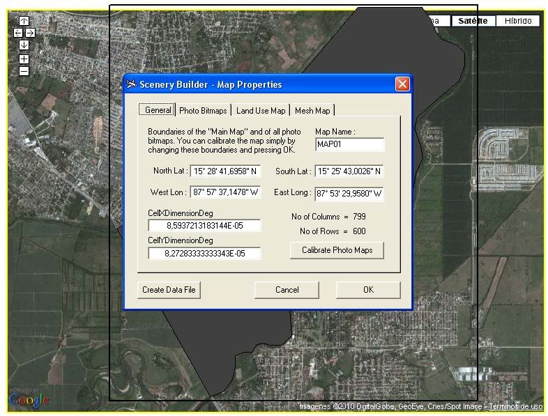This screenshot has width=548, height=416.
Task: Click Create Data File button
Action: [x=169, y=290]
